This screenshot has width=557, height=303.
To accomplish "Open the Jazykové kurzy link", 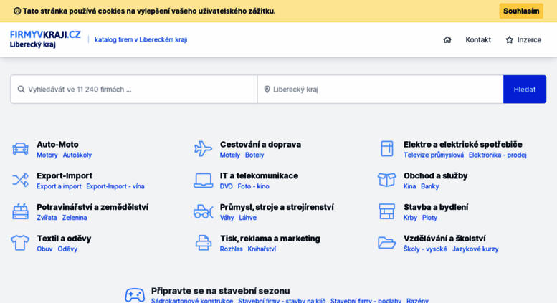I will pos(475,249).
